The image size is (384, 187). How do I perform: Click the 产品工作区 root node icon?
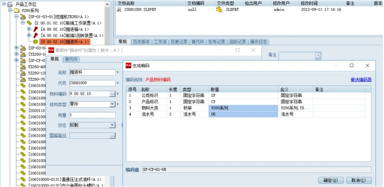pyautogui.click(x=10, y=4)
